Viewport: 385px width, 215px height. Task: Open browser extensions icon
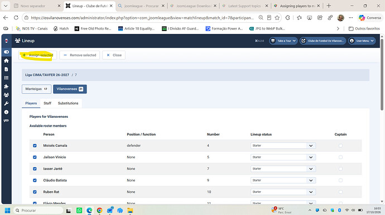[x=287, y=18]
